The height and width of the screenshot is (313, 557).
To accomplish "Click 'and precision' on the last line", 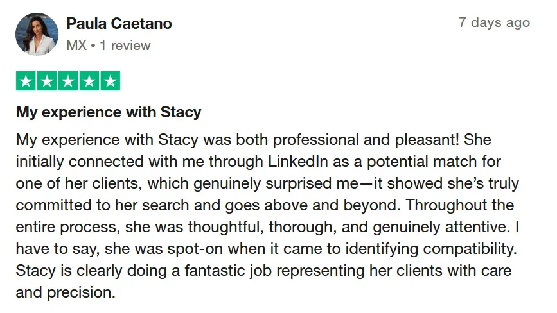I will (x=65, y=293).
